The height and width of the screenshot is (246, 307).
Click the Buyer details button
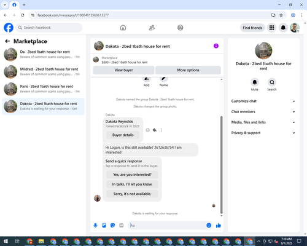[x=123, y=135]
